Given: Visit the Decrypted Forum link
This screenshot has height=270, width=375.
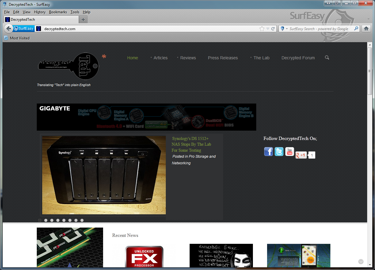Looking at the screenshot, I should 298,58.
